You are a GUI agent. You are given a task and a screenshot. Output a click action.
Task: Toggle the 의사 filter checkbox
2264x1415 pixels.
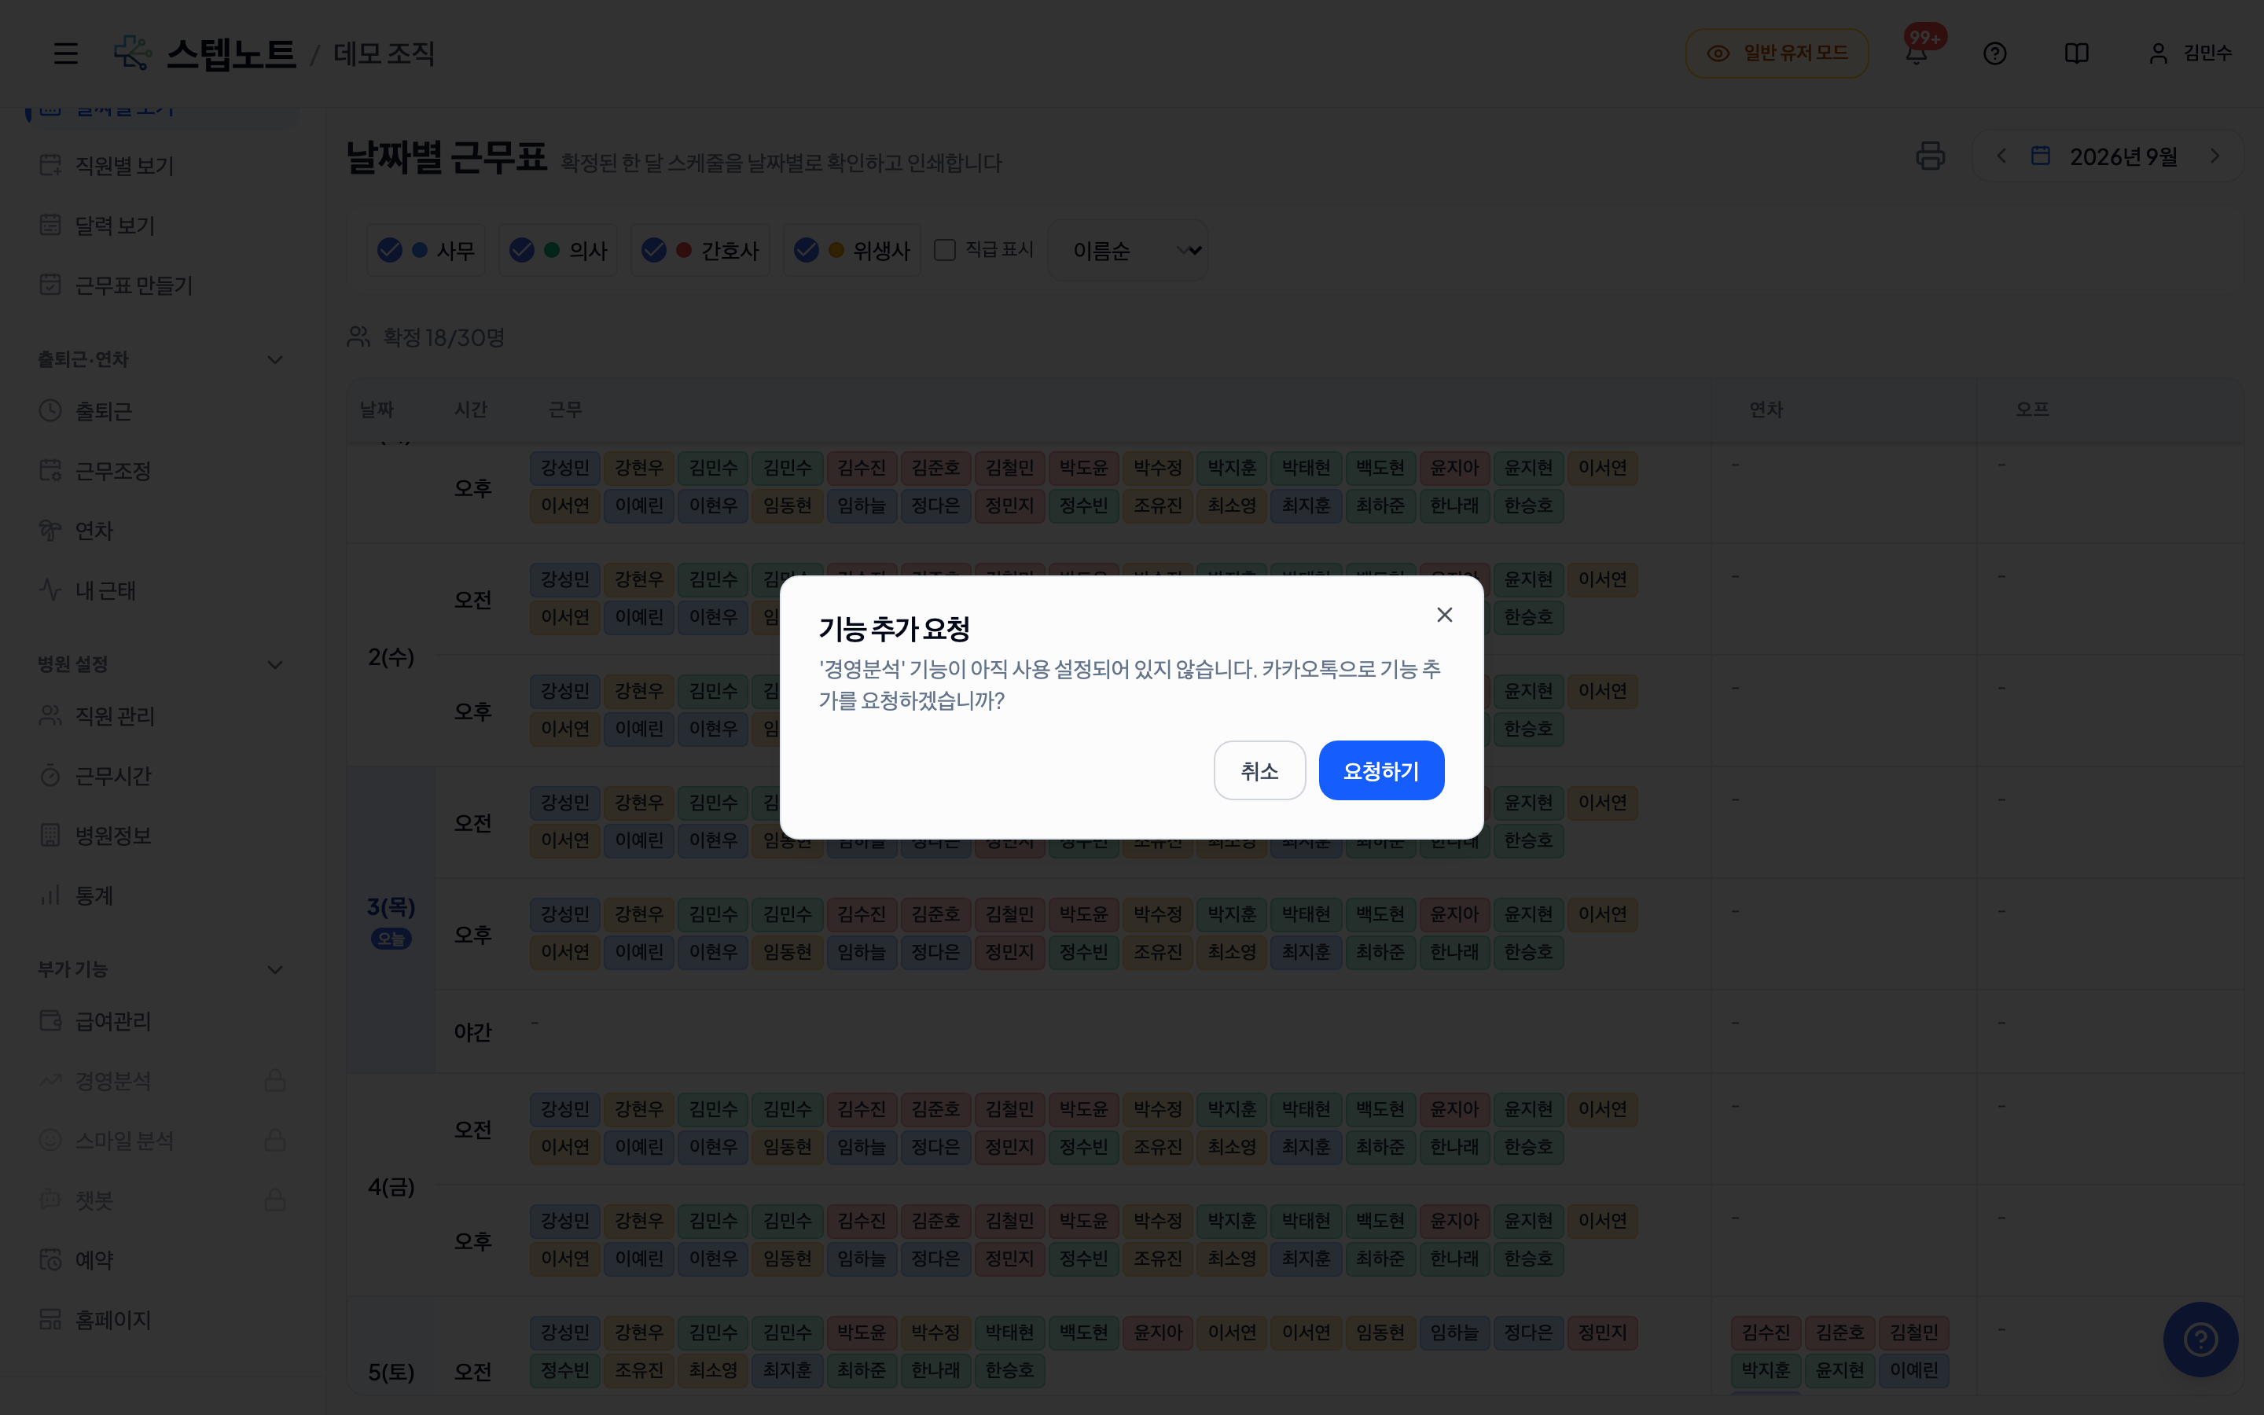tap(522, 250)
